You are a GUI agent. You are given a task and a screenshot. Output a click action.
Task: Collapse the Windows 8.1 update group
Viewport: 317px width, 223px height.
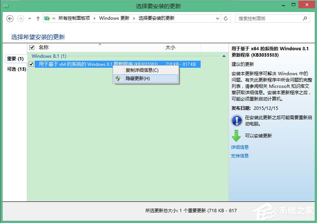pyautogui.click(x=224, y=55)
